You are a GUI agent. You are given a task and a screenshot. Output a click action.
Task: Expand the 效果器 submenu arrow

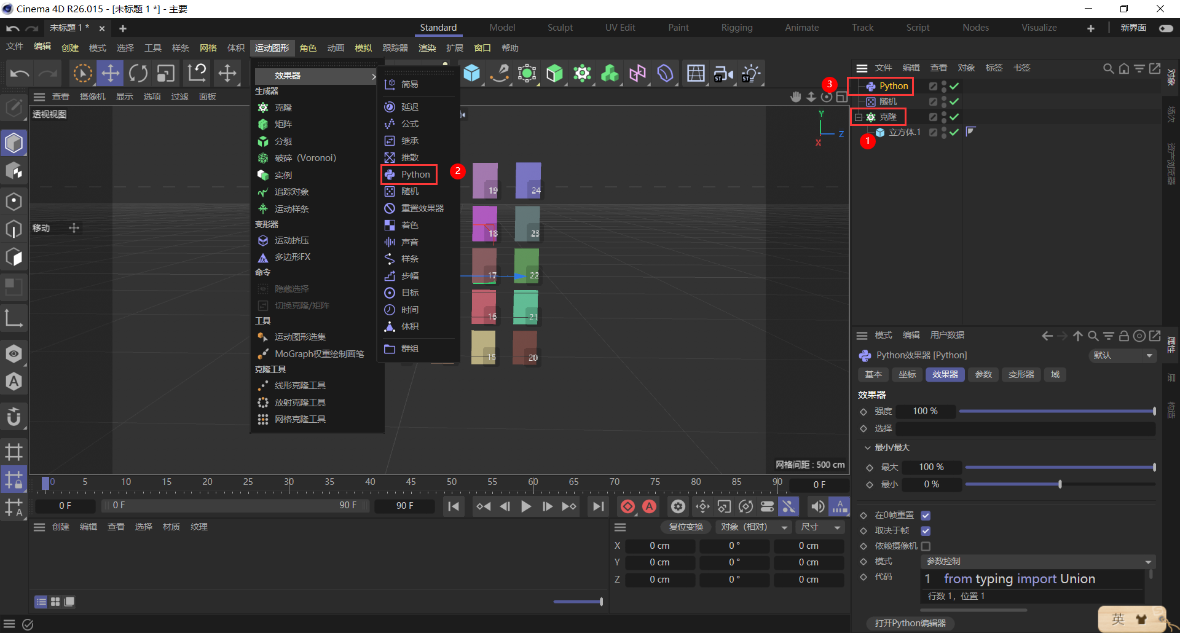(x=374, y=76)
